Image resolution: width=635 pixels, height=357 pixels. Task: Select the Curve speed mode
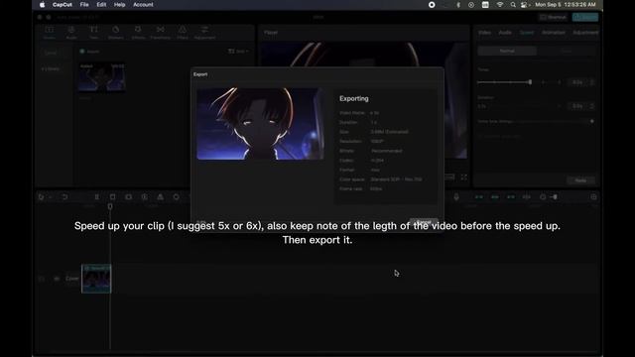[567, 51]
